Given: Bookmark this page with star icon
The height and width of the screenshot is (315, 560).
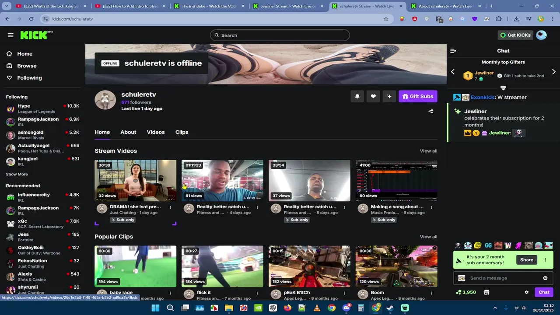Looking at the screenshot, I should 386,19.
